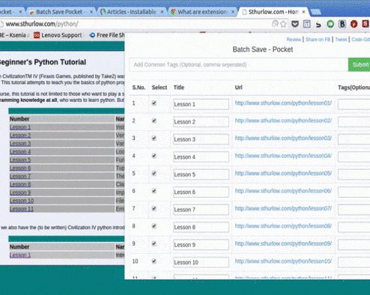The height and width of the screenshot is (295, 370).
Task: Uncheck the Select checkbox for Lesson 8
Action: click(154, 226)
